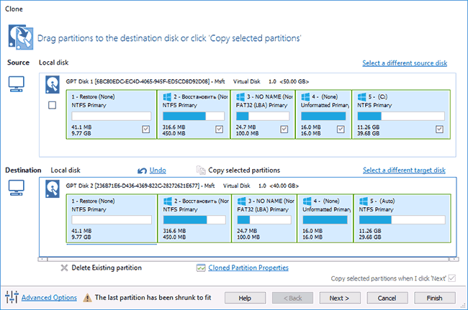The height and width of the screenshot is (310, 468).
Task: Click the warning triangle icon
Action: (87, 298)
